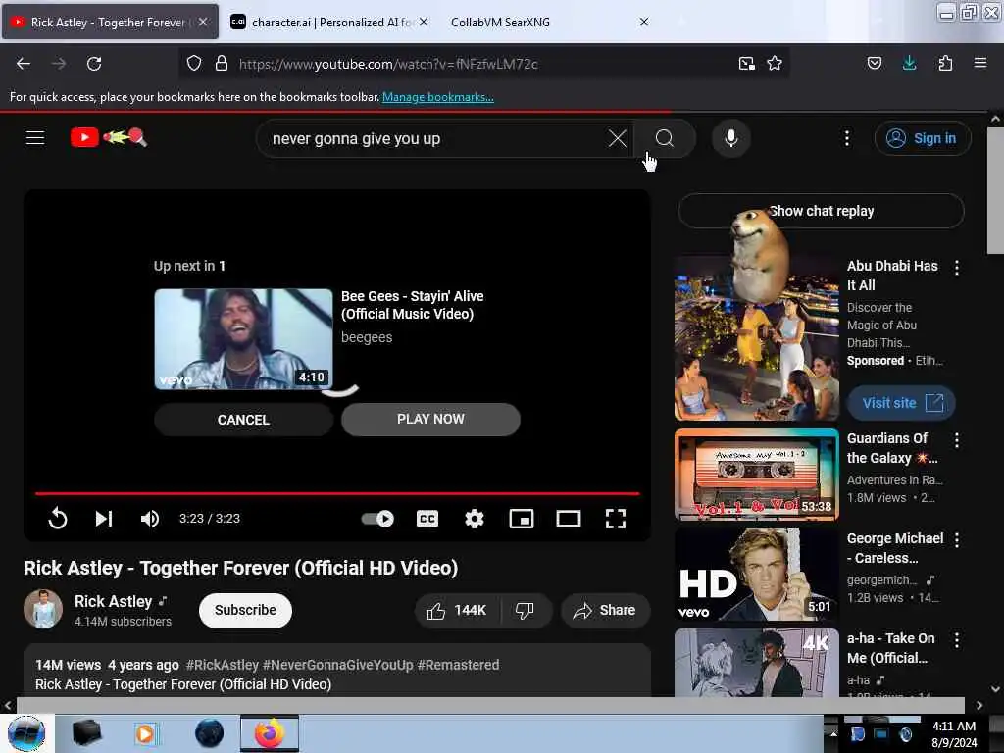Reload the current page

pyautogui.click(x=94, y=64)
